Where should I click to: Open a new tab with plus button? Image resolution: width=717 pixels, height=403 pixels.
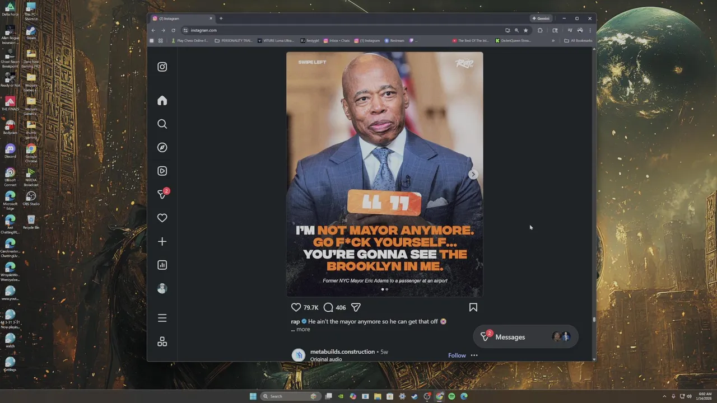(221, 18)
